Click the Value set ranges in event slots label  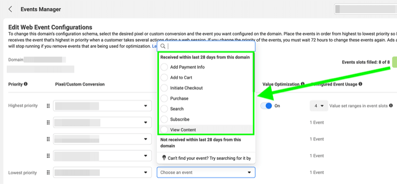coord(358,106)
